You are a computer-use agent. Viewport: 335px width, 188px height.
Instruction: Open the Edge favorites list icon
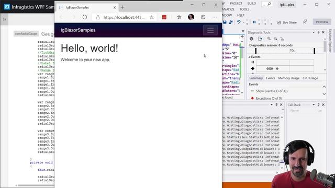(179, 17)
